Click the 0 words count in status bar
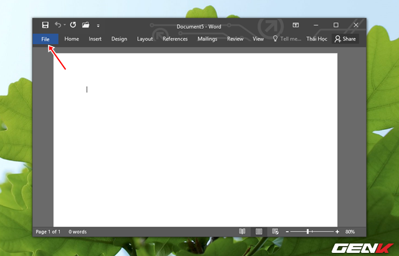Image resolution: width=399 pixels, height=256 pixels. pyautogui.click(x=77, y=232)
